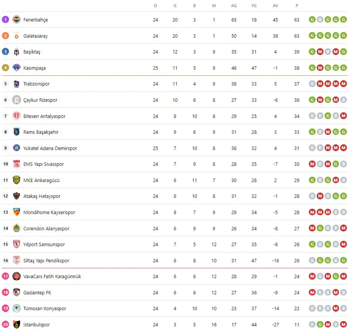Click the Kasımpaşa team logo
Screen dimensions: 348x329
pos(16,68)
